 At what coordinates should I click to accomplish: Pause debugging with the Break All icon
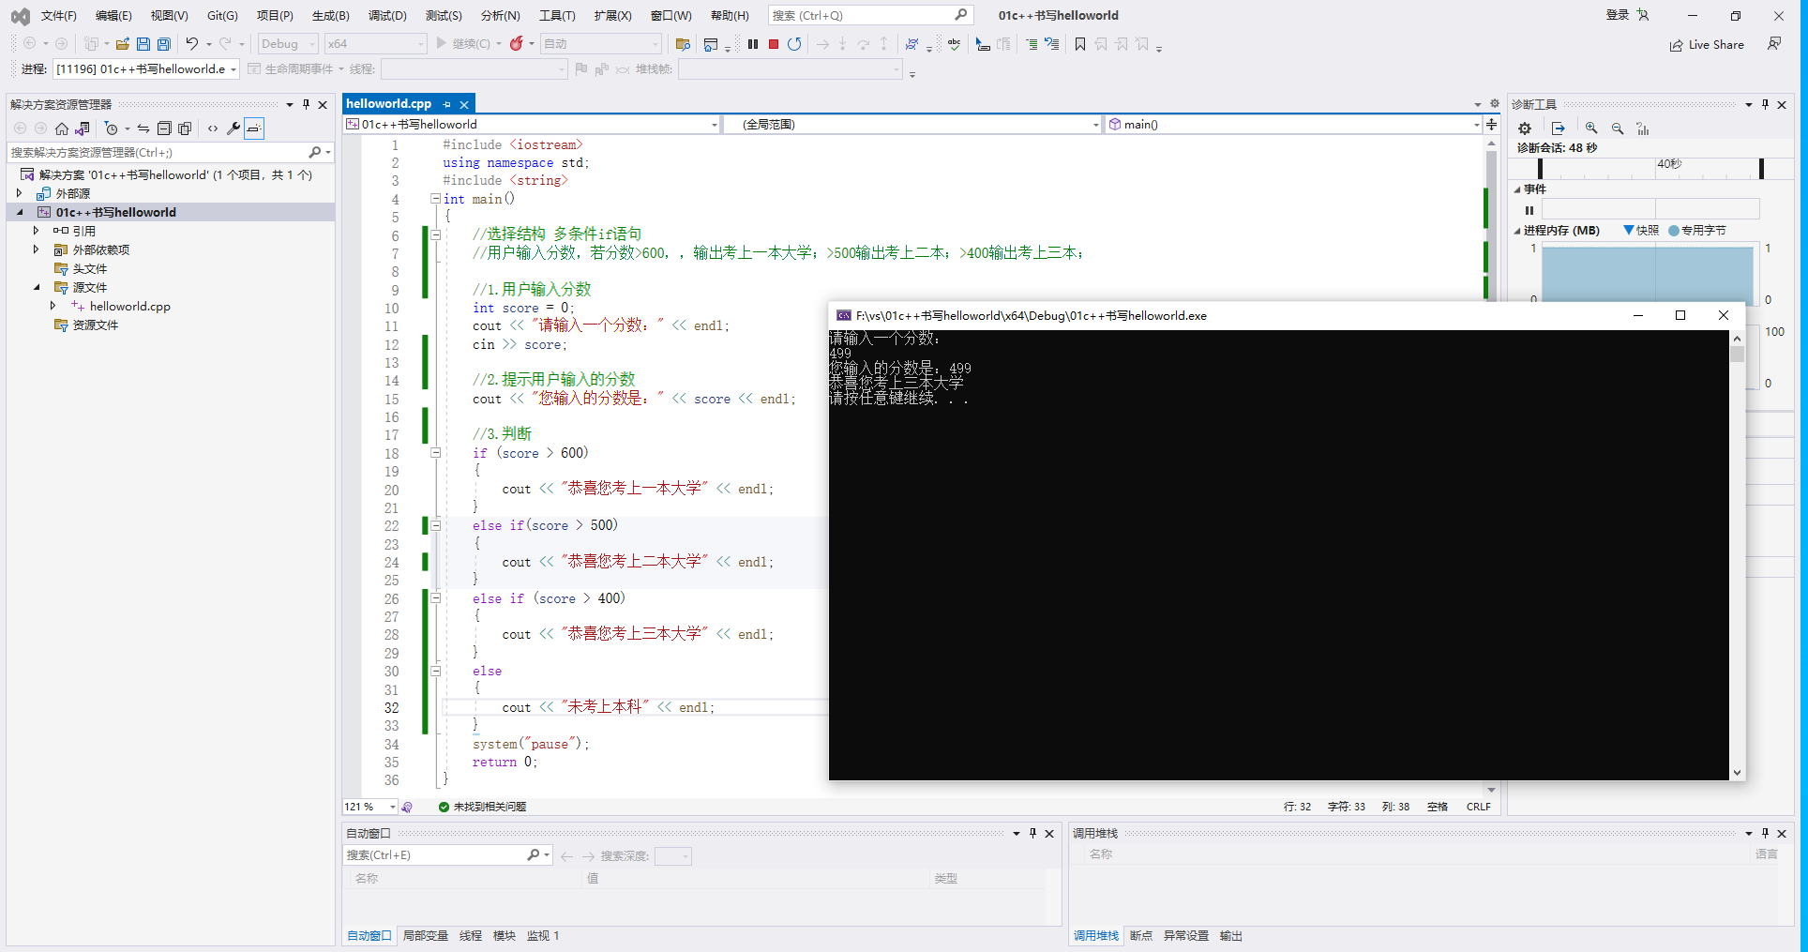753,44
